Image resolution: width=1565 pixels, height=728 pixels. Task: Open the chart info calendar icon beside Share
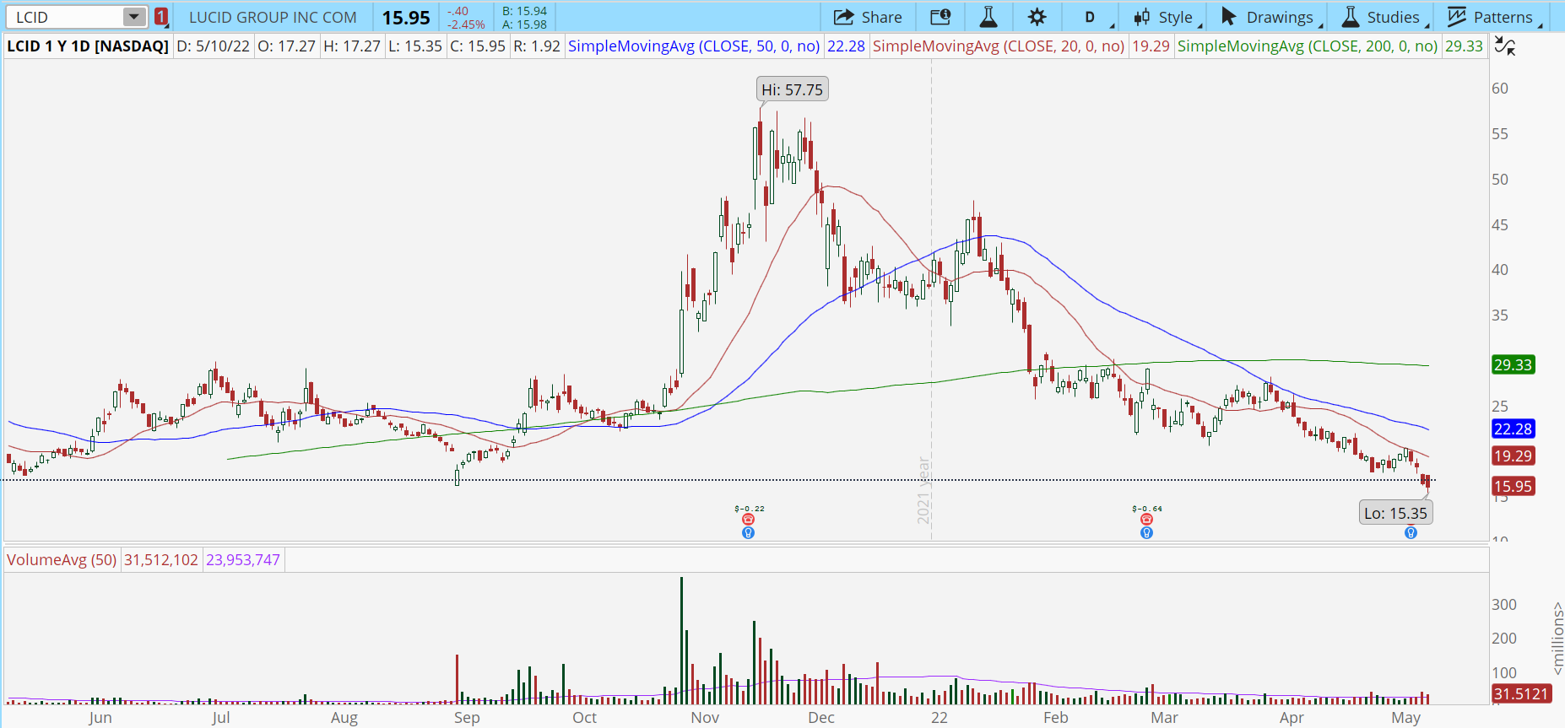(x=940, y=17)
